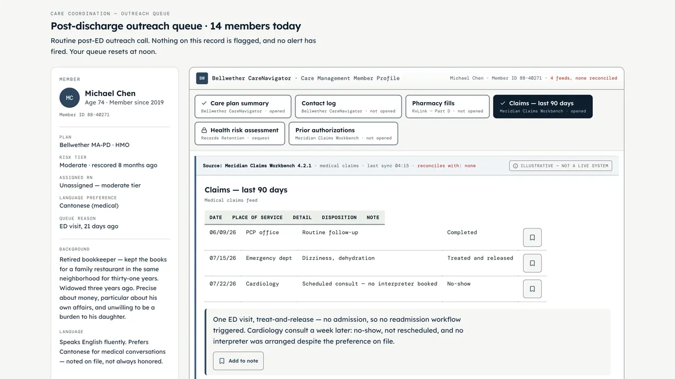Open the Prior authorizations tab
The image size is (675, 379).
(343, 134)
